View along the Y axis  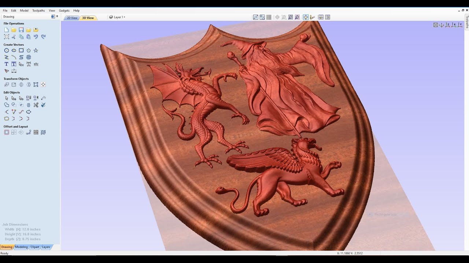[461, 25]
